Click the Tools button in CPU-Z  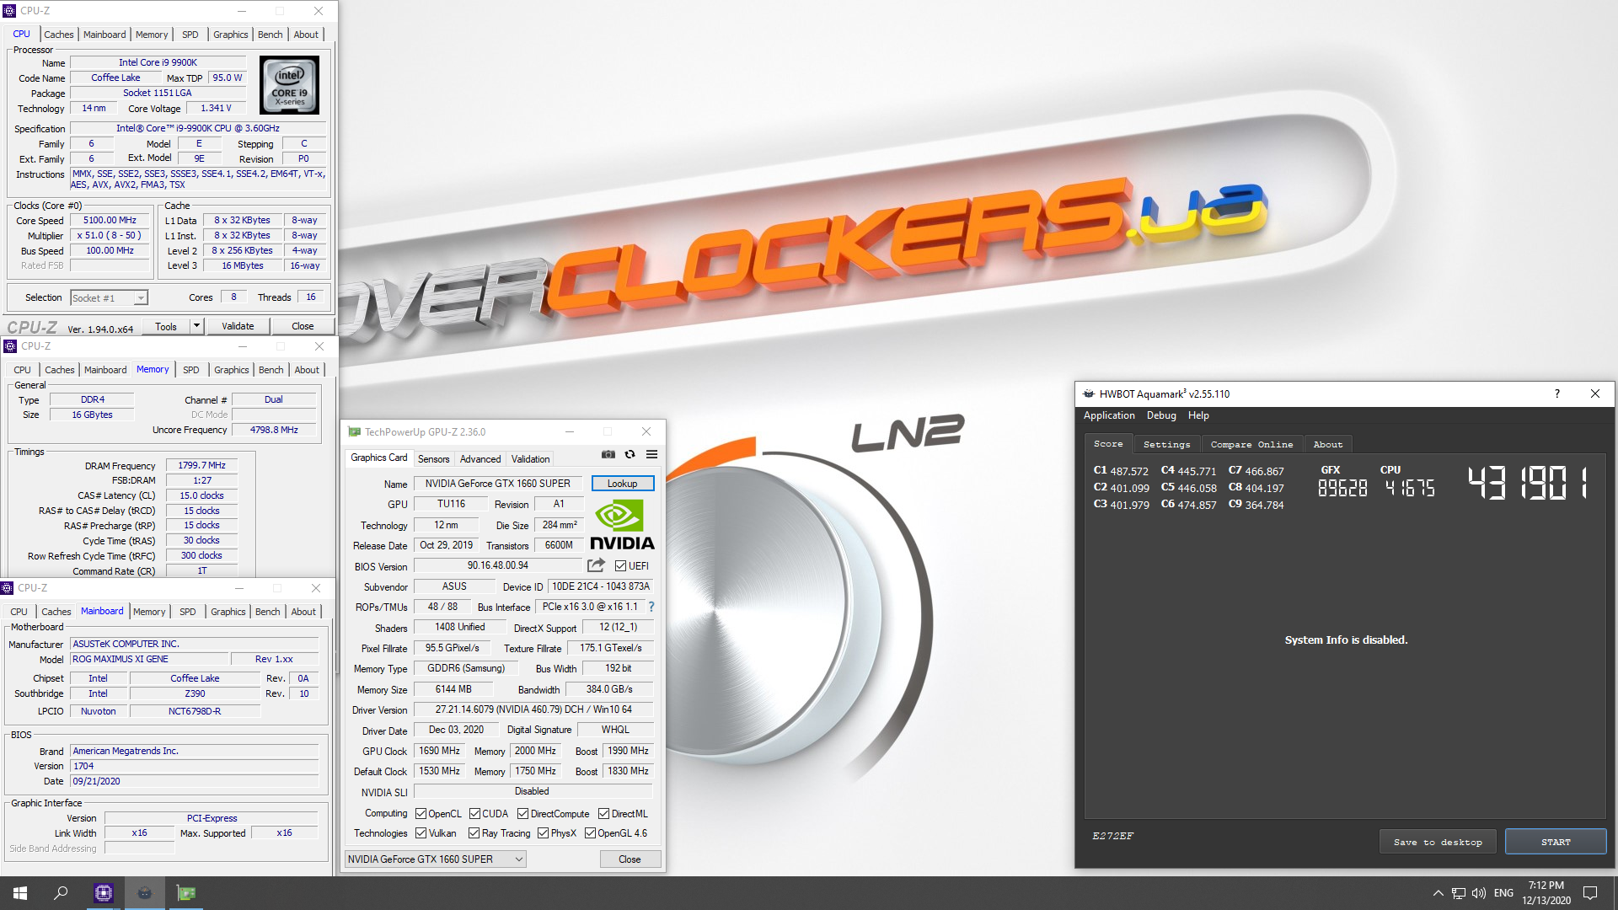(x=166, y=326)
